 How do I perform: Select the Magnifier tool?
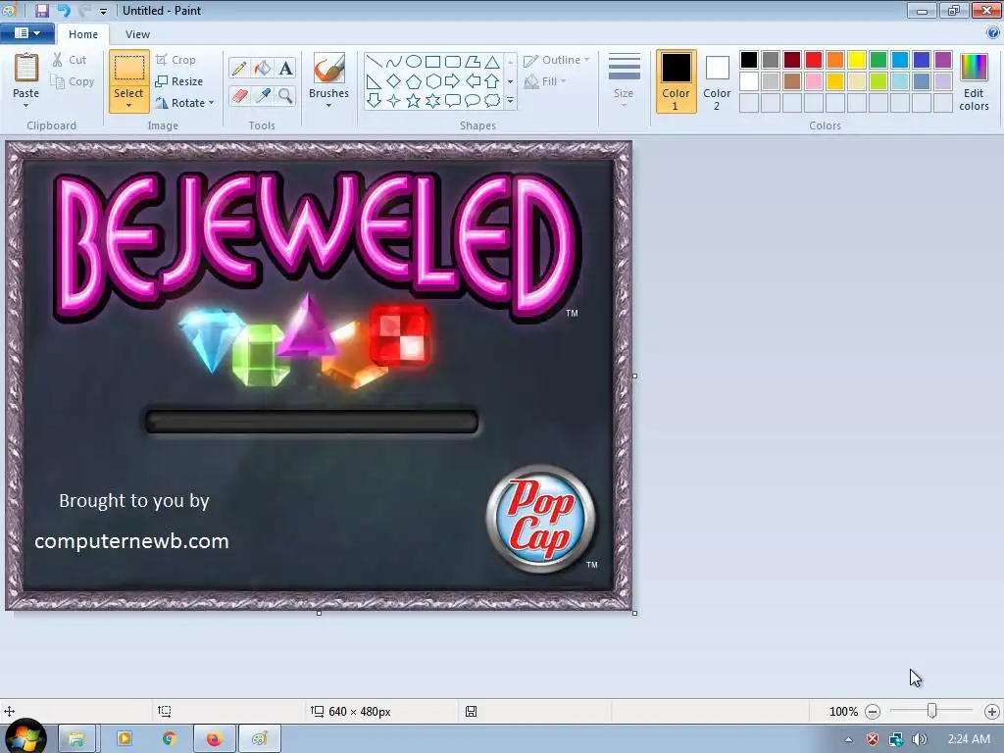[285, 96]
